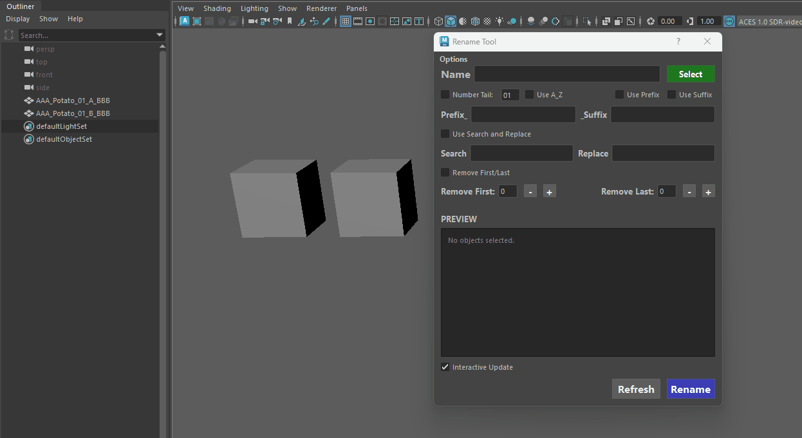Check the Remove First/Last option
The height and width of the screenshot is (438, 802).
pos(445,173)
